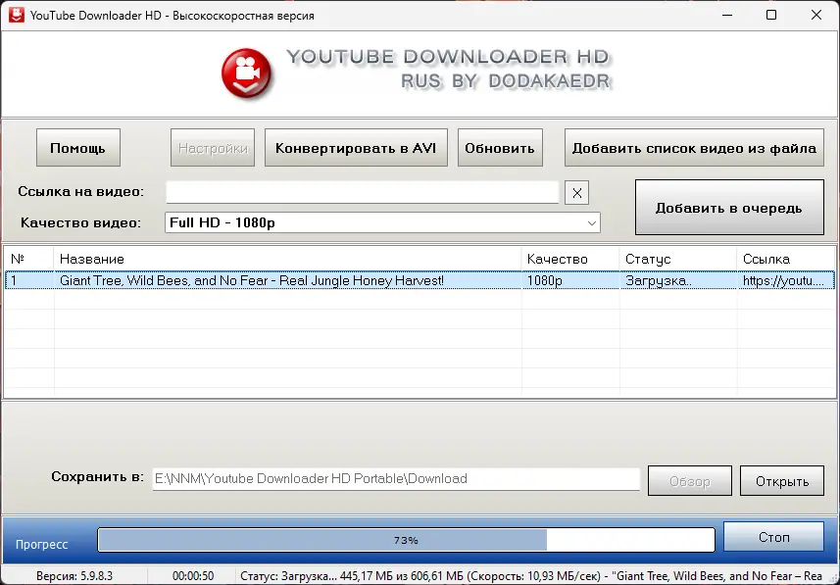Click the greyed Обзор browse button
Screen dimensions: 840x585
click(689, 481)
